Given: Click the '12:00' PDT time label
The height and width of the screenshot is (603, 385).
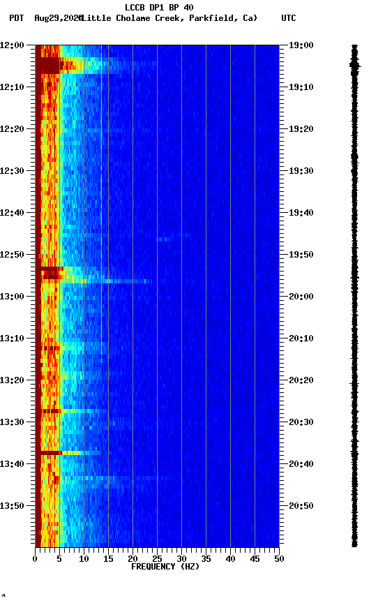Looking at the screenshot, I should click(12, 45).
